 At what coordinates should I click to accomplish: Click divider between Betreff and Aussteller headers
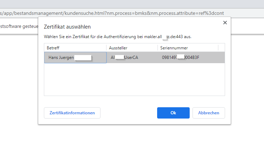pos(106,48)
